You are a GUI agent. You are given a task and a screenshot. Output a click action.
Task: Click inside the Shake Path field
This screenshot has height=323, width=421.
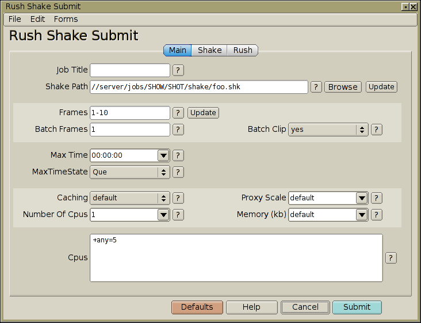tap(198, 87)
